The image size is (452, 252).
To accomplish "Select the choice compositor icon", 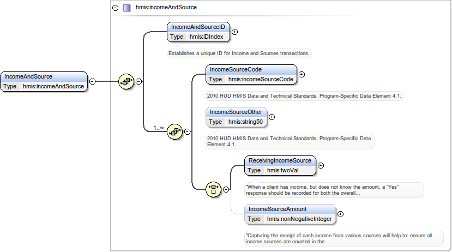I will pyautogui.click(x=213, y=189).
